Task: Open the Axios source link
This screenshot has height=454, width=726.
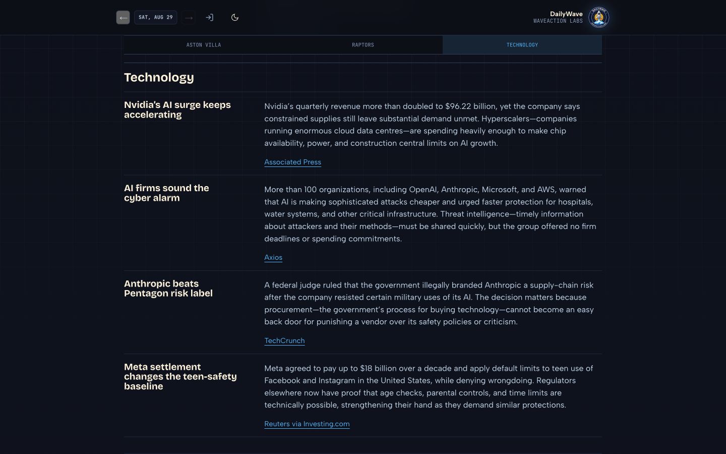Action: [273, 257]
